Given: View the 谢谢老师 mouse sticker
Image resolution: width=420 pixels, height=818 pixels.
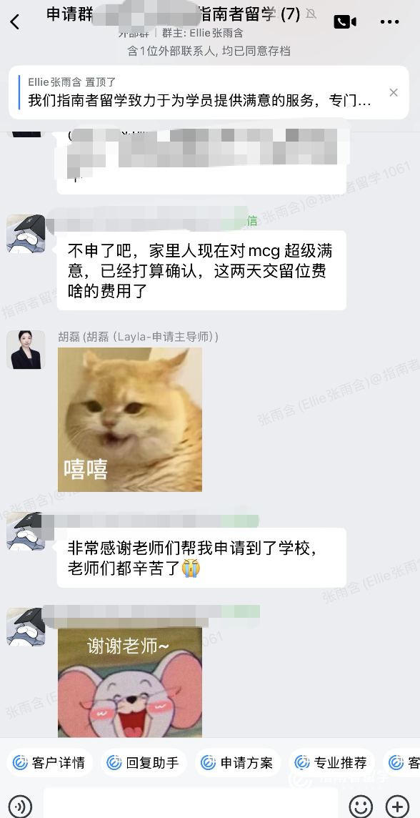Looking at the screenshot, I should point(130,682).
